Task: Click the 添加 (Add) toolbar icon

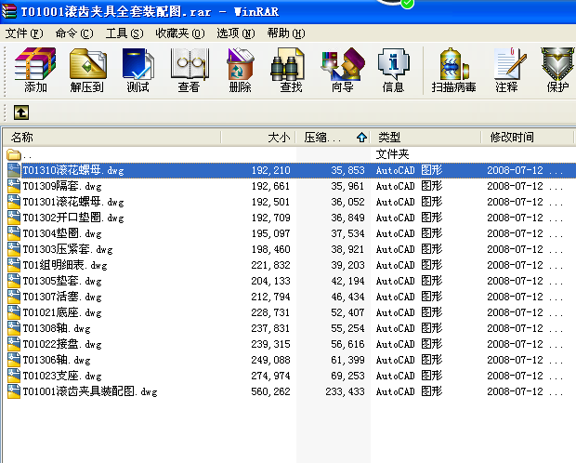Action: (x=35, y=70)
